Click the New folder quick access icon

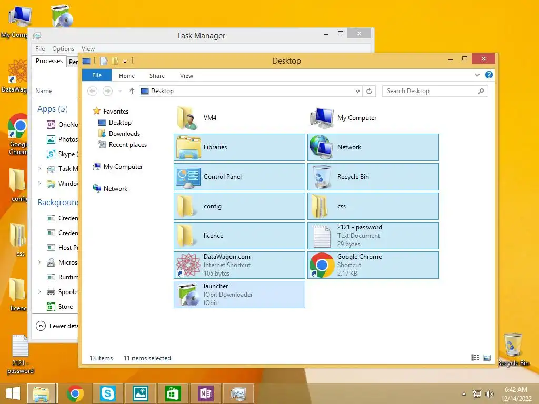(x=115, y=61)
